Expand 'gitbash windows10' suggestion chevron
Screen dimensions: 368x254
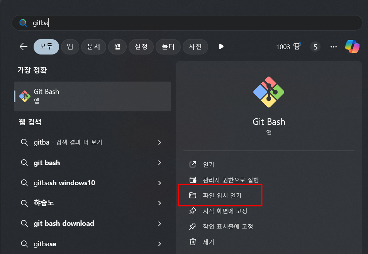point(159,183)
